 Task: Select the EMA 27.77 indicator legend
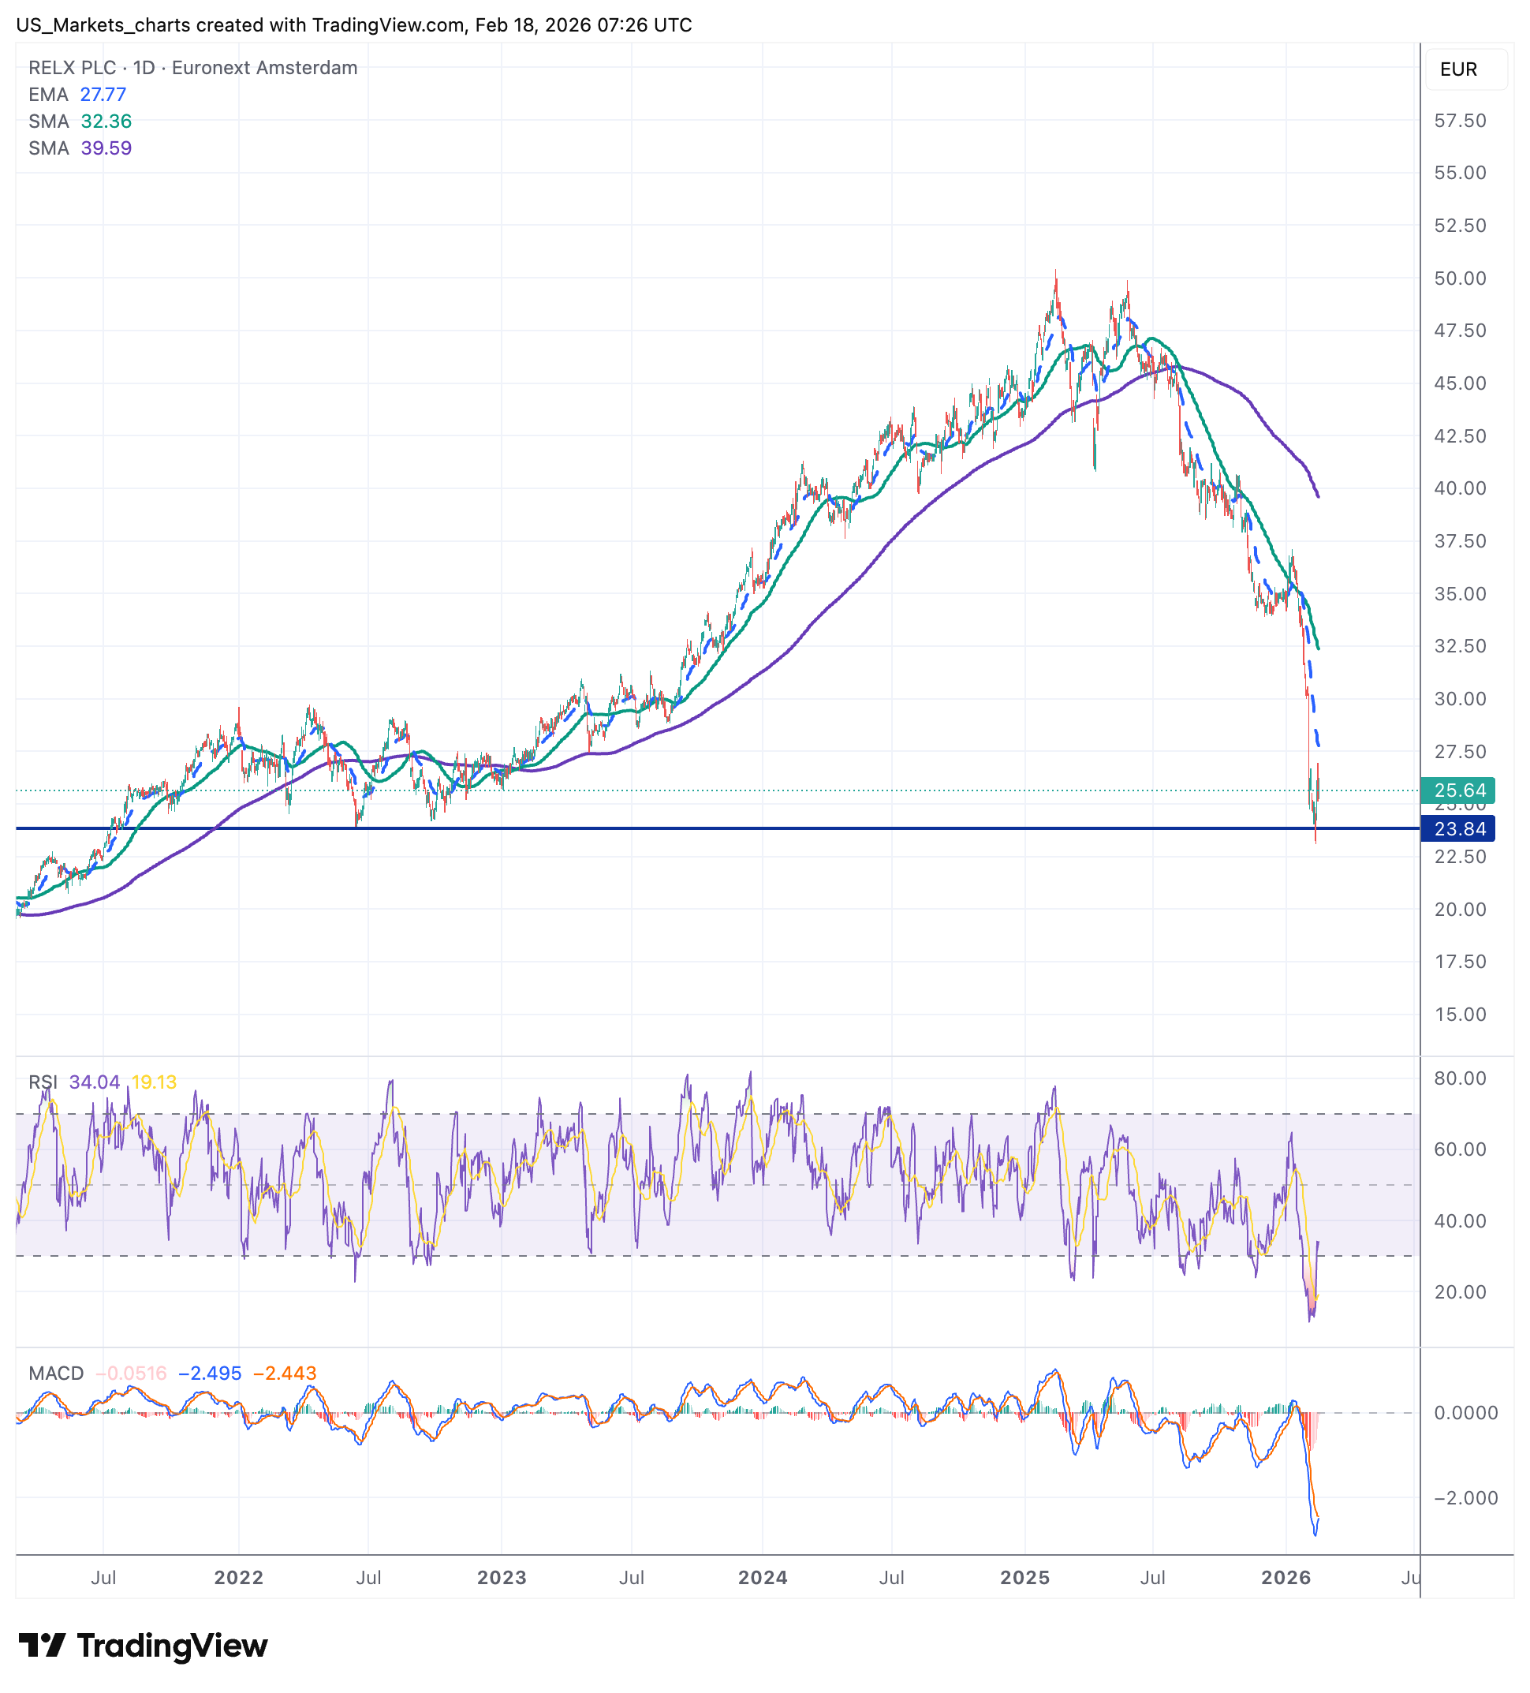tap(77, 95)
